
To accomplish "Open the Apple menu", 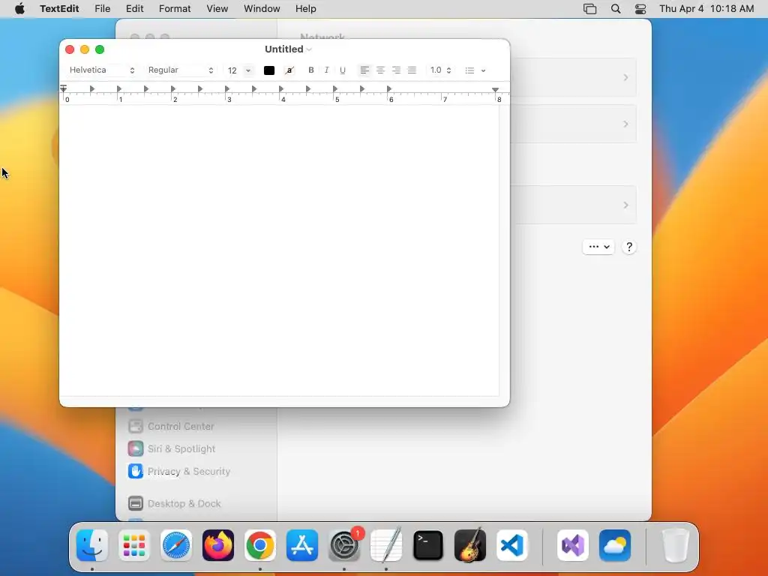I will [19, 9].
